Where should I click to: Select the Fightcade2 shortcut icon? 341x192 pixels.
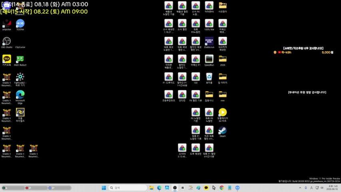click(20, 80)
